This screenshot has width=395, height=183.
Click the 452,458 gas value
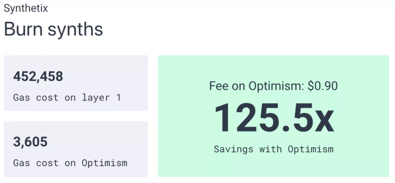(38, 77)
